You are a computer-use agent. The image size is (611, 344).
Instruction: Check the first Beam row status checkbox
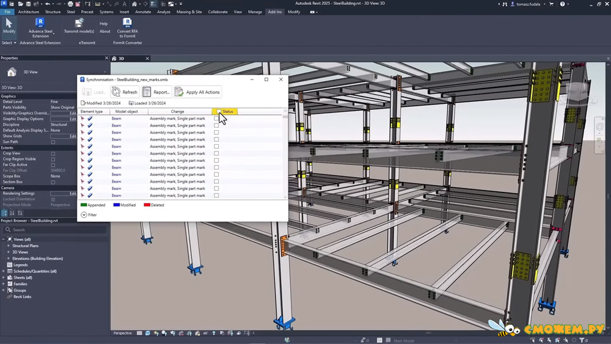(216, 119)
